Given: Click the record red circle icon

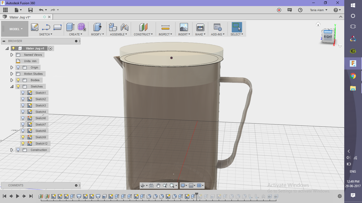Looking at the screenshot, I should [x=279, y=10].
